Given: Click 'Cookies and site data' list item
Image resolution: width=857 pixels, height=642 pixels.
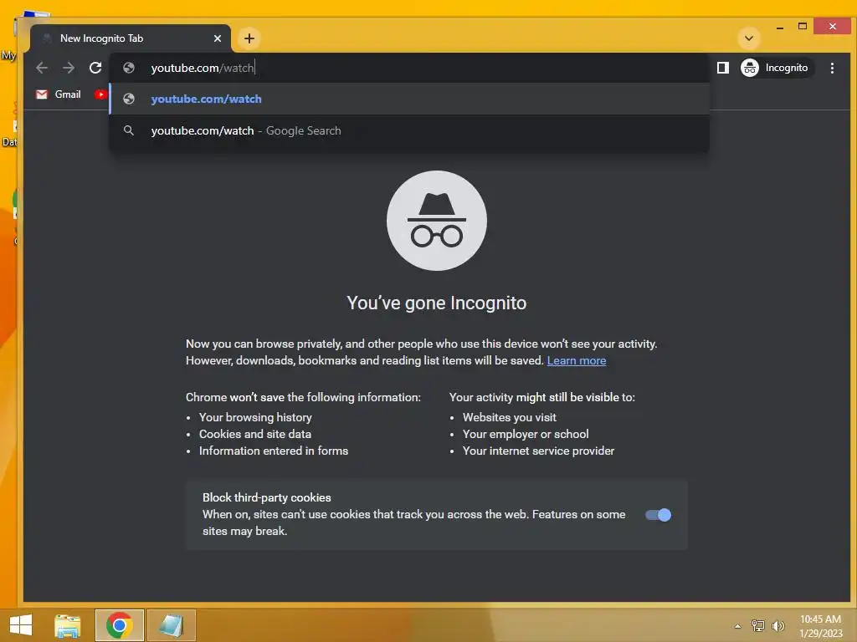Looking at the screenshot, I should click(255, 434).
